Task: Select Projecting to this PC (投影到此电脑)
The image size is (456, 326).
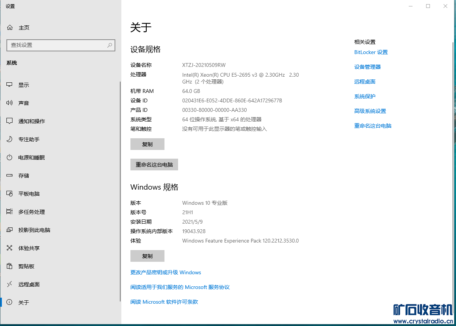Action: coord(34,230)
